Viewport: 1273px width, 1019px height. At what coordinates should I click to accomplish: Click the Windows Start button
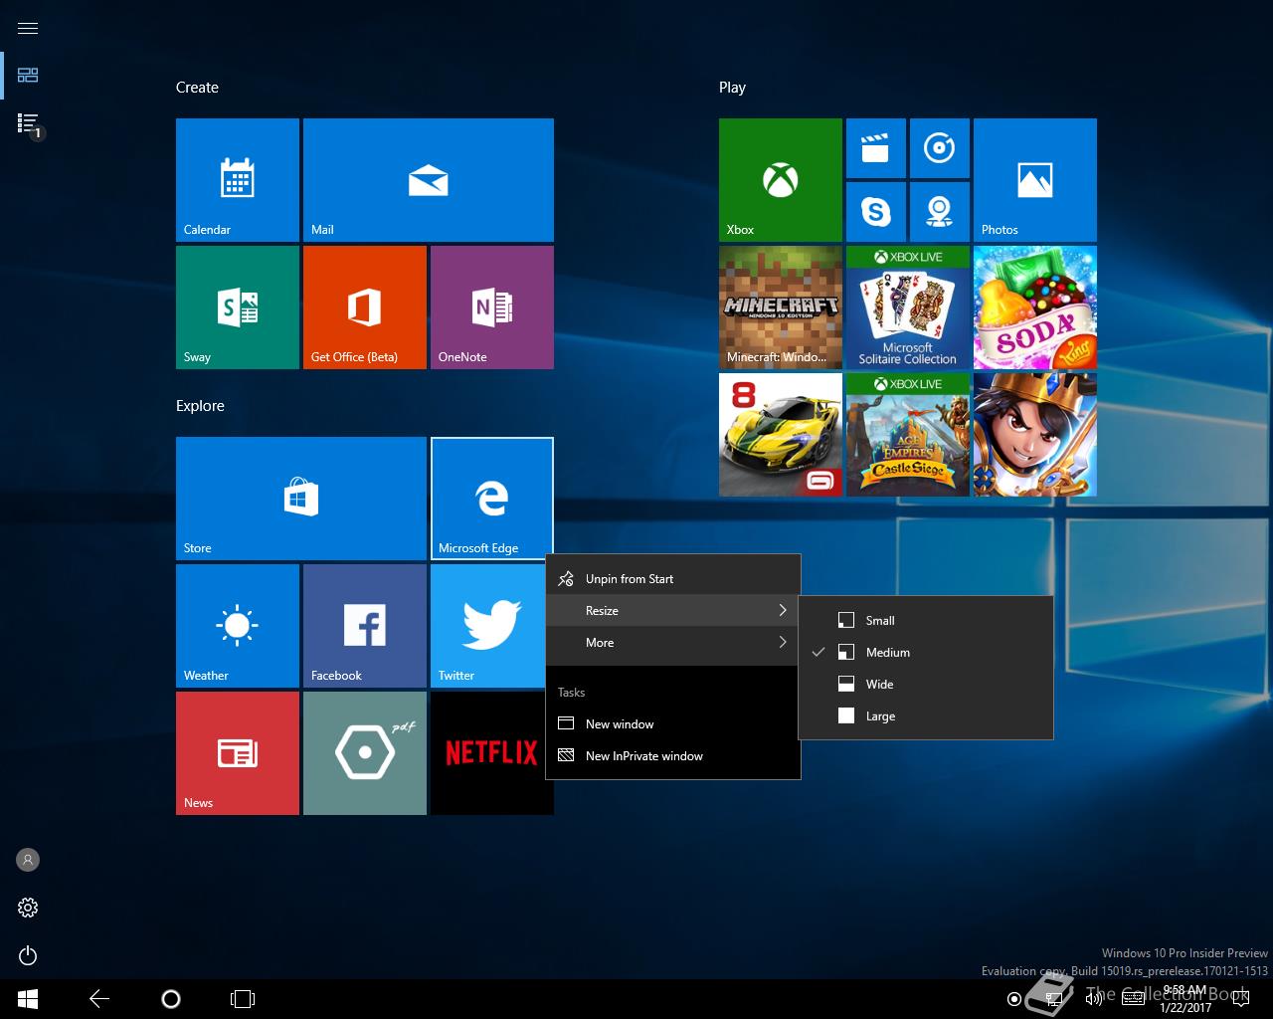pyautogui.click(x=28, y=999)
